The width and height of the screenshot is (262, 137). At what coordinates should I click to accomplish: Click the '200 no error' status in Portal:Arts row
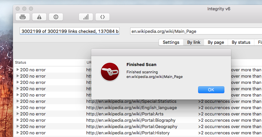coord(33,114)
